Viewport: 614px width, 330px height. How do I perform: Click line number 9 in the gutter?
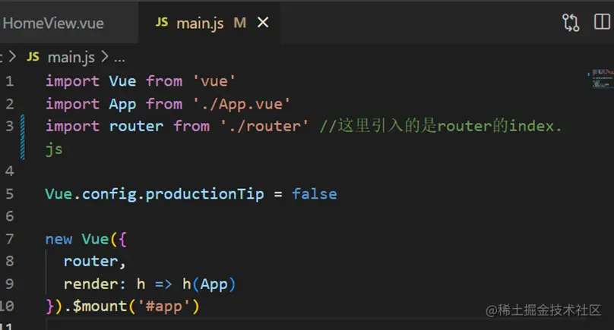[10, 284]
